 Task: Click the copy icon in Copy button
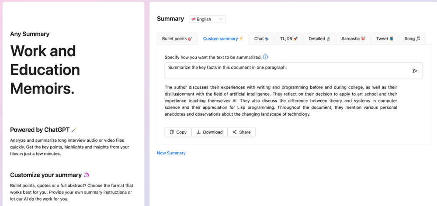(172, 132)
